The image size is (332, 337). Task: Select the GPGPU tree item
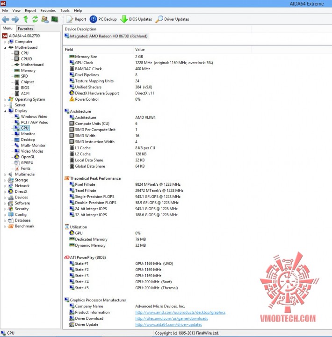coord(24,163)
